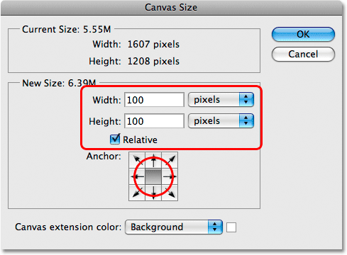The width and height of the screenshot is (347, 255).
Task: Select the center anchor square
Action: (x=153, y=176)
